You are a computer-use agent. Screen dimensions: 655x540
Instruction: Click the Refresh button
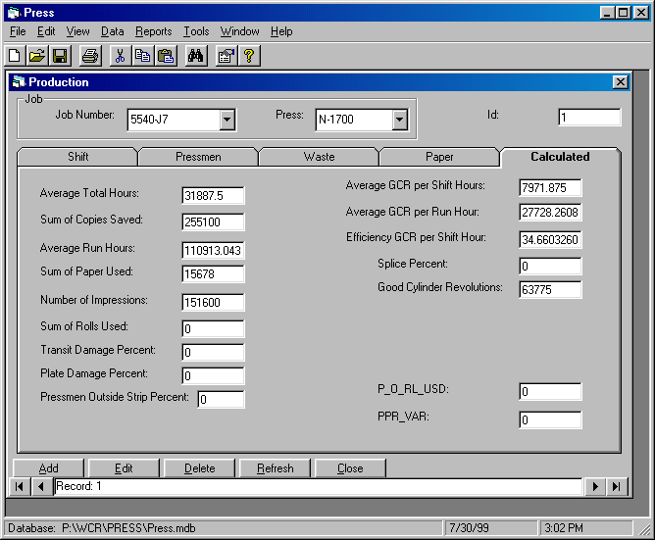(x=275, y=467)
